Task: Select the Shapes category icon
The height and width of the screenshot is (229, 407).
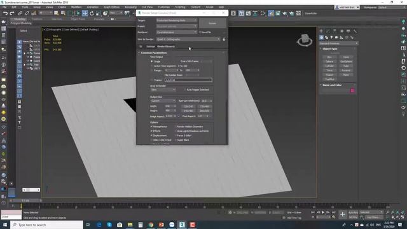Action: 326,38
